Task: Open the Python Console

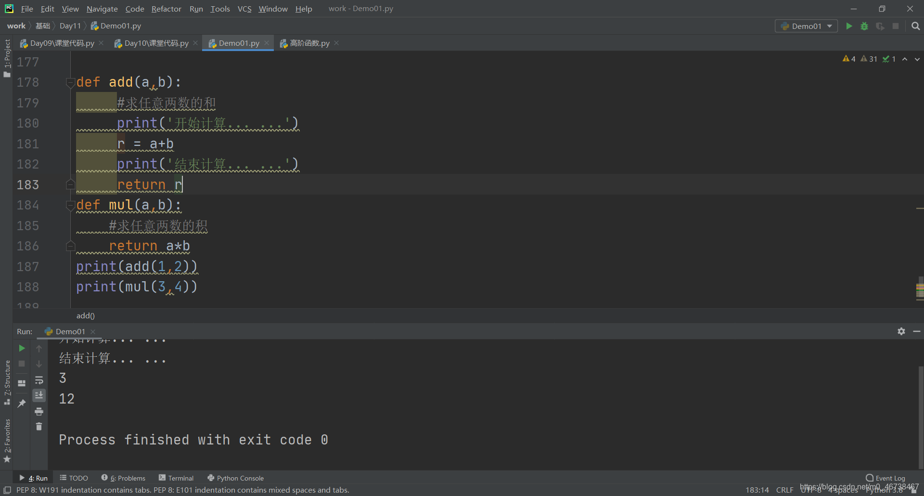Action: pos(235,478)
